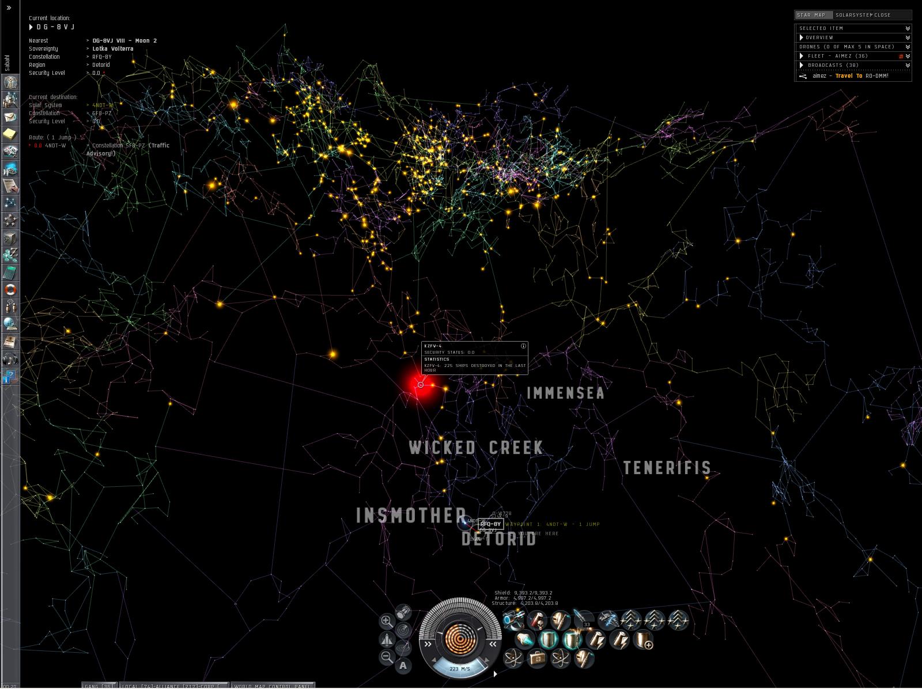Expand the Overview panel triangle

click(801, 37)
